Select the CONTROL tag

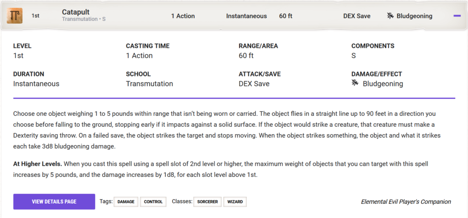point(153,202)
